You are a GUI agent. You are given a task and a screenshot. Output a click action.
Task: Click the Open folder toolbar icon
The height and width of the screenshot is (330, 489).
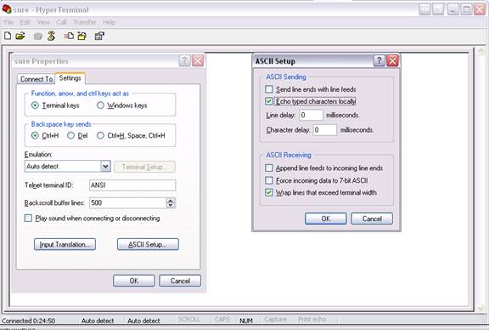(x=20, y=36)
